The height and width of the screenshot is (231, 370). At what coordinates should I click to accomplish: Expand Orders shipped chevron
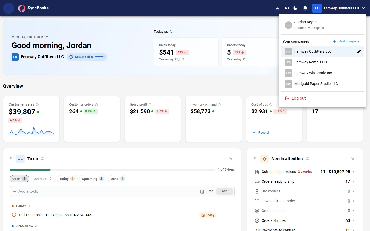353,221
